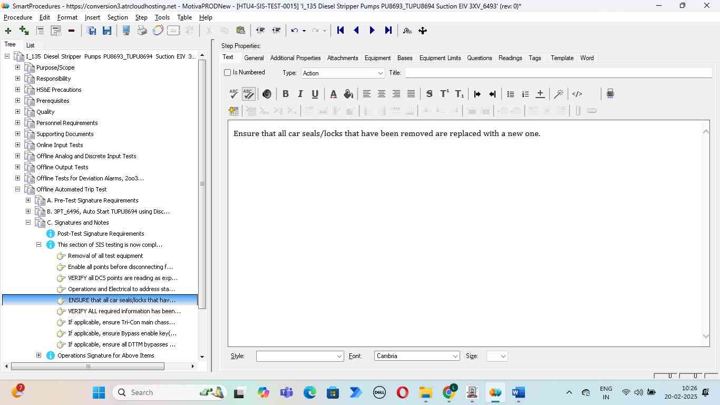Screen dimensions: 720x405
Task: Toggle the spell check as-you-type button
Action: point(249,94)
